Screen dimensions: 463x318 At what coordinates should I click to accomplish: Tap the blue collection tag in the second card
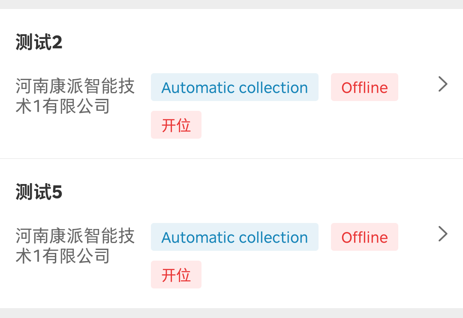[235, 237]
